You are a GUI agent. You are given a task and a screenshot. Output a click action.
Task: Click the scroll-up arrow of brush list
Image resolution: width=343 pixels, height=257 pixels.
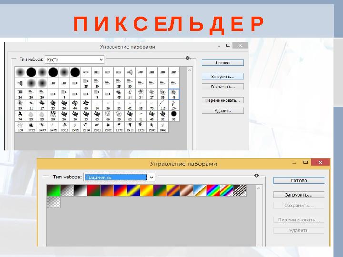pos(190,70)
